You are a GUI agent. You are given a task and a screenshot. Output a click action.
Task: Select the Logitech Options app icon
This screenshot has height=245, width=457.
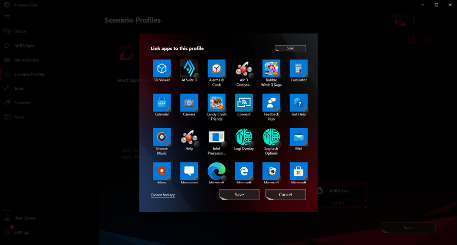pyautogui.click(x=271, y=137)
